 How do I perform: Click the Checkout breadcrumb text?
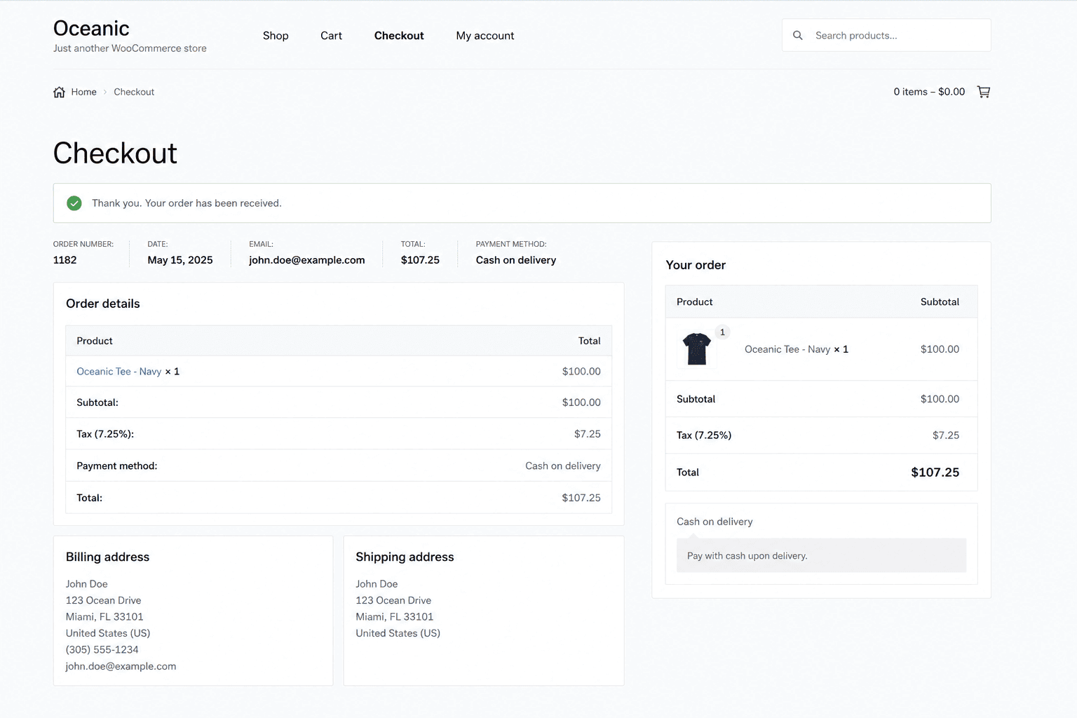pyautogui.click(x=134, y=92)
